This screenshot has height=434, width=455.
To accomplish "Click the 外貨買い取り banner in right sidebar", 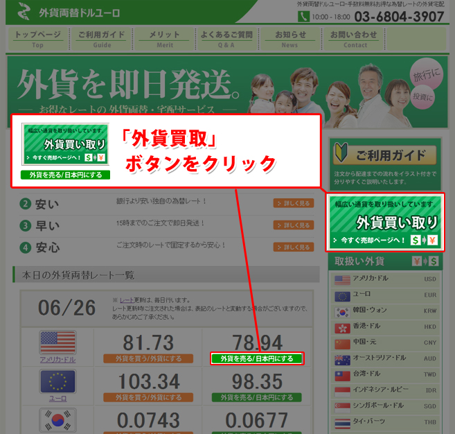I will tap(386, 223).
